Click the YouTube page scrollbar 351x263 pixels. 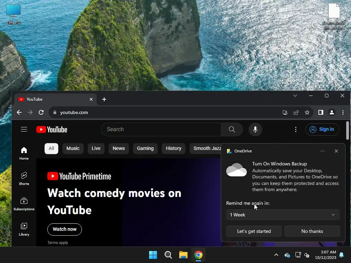pyautogui.click(x=348, y=130)
